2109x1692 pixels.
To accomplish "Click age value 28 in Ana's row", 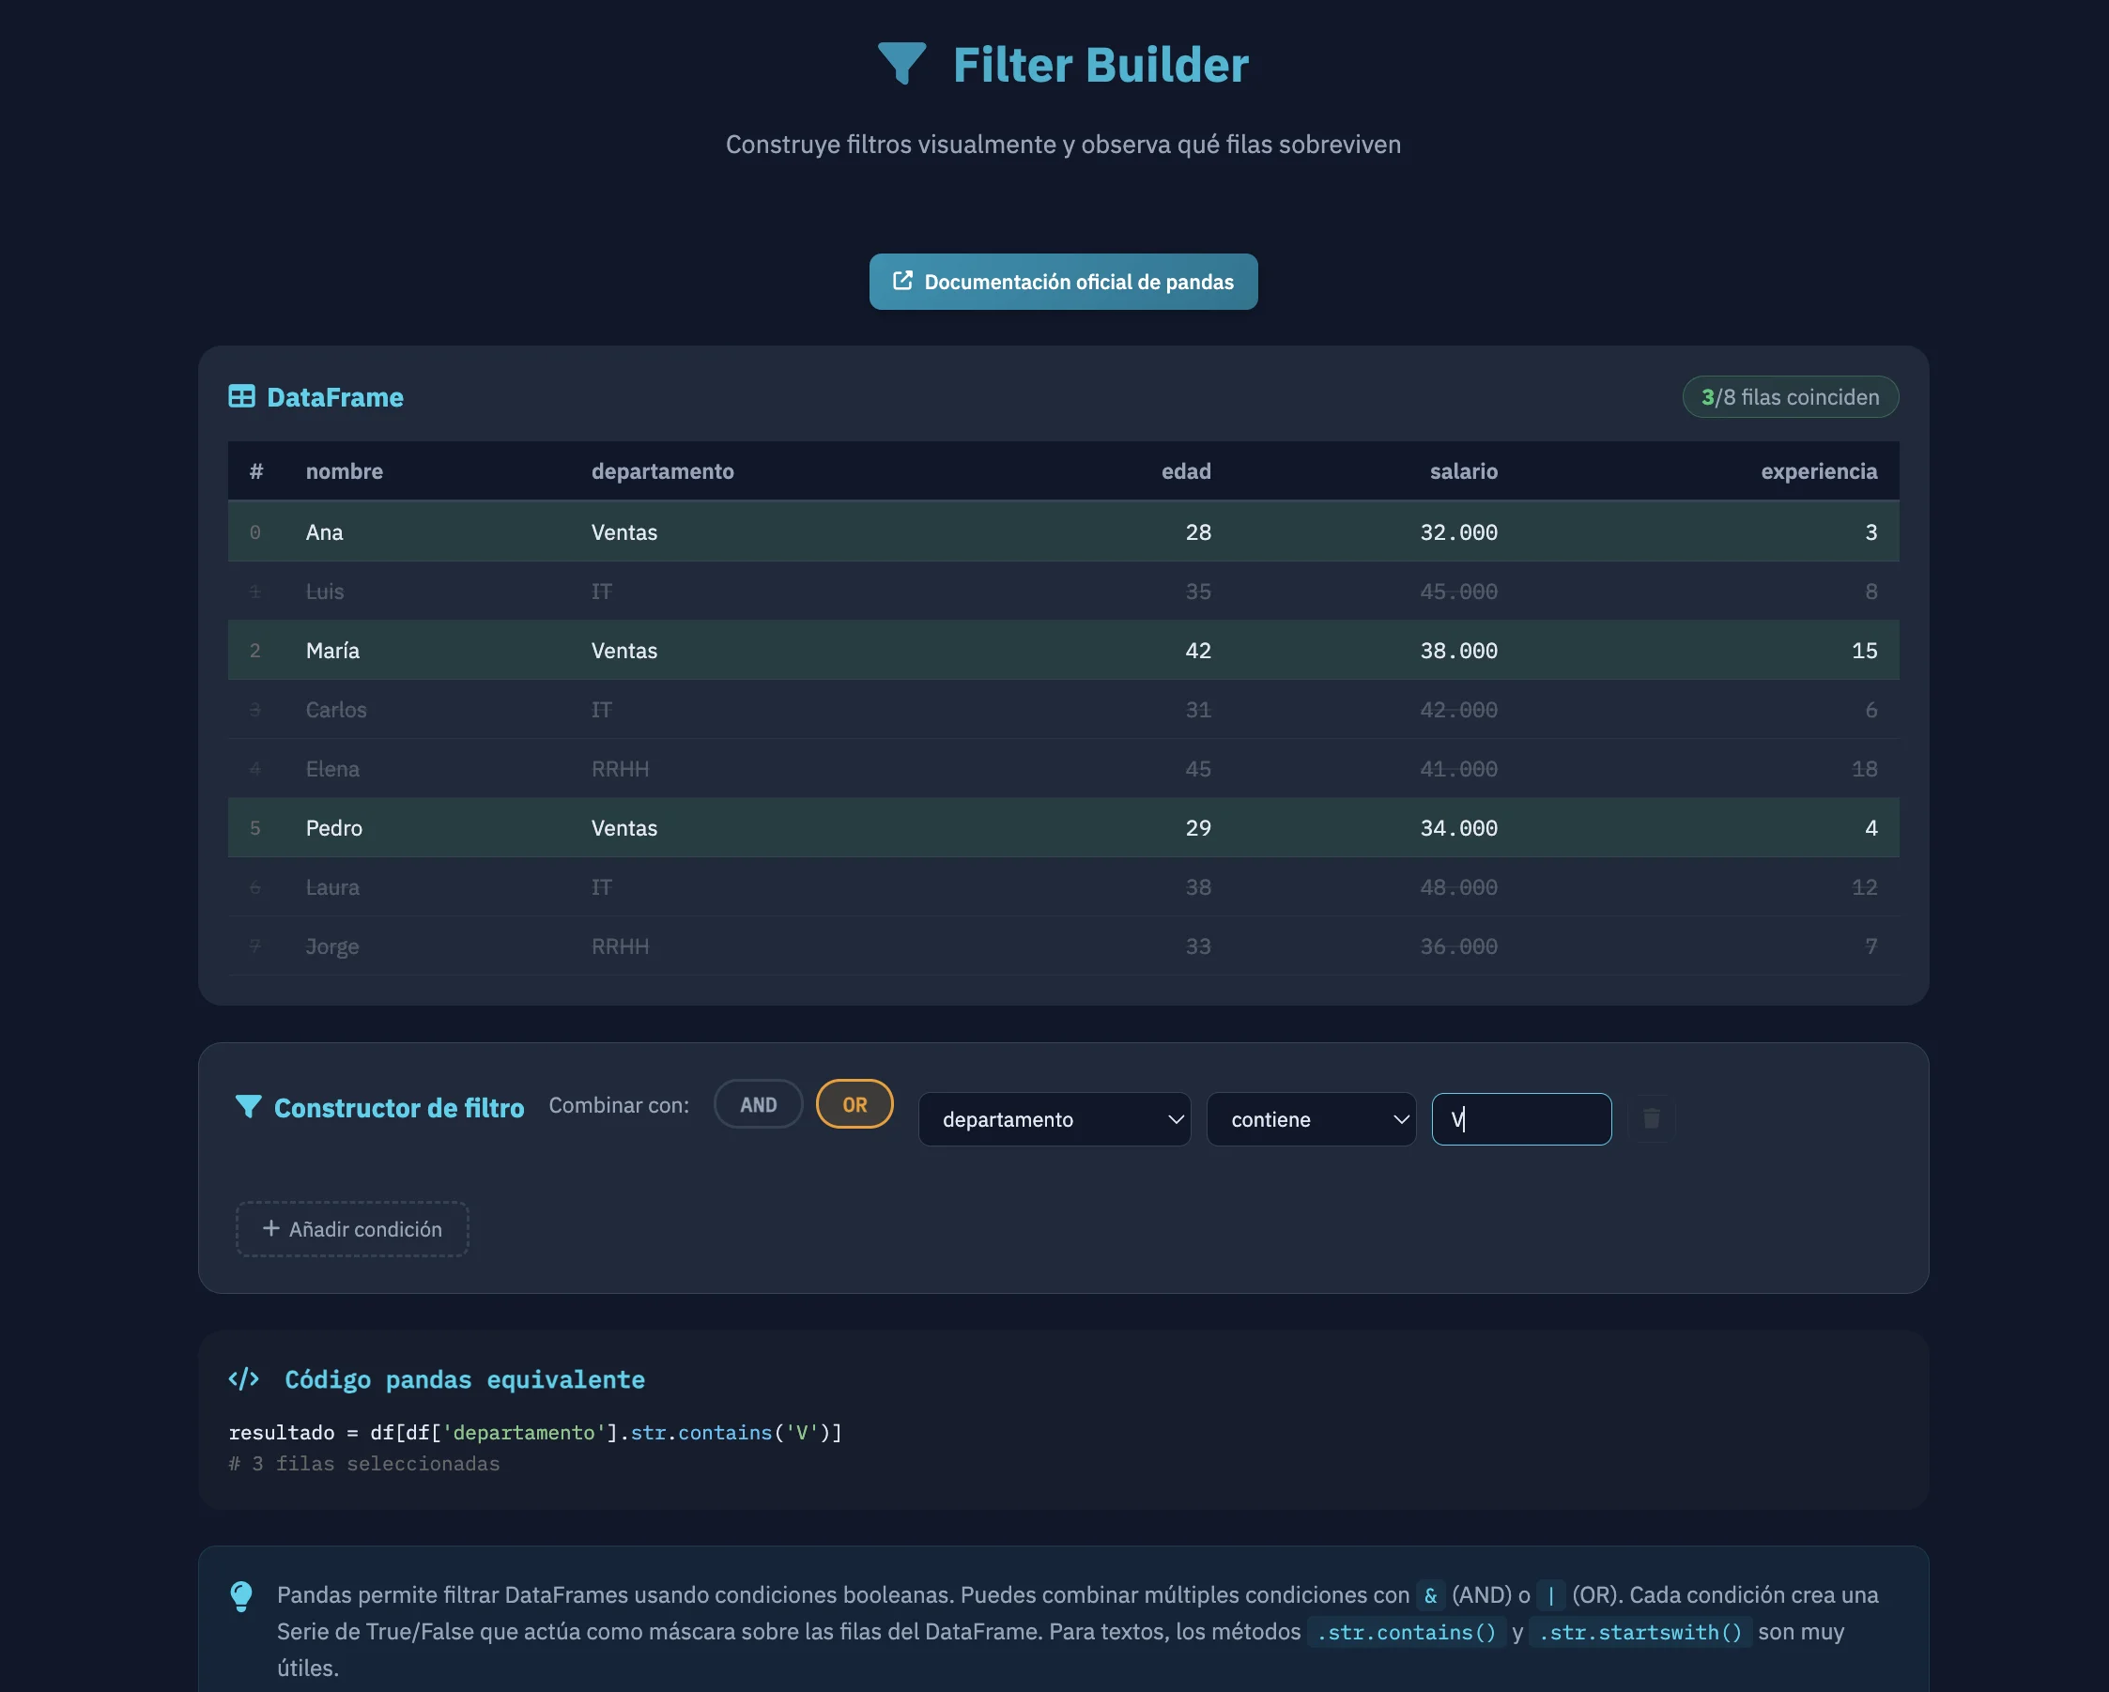I will click(x=1198, y=532).
